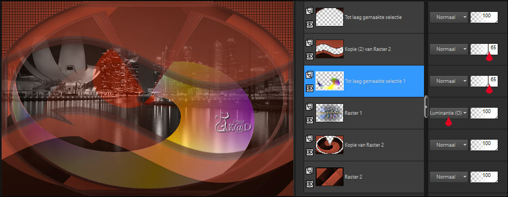Toggle visibility of the Raster 2 layer
508x197 pixels.
(310, 184)
